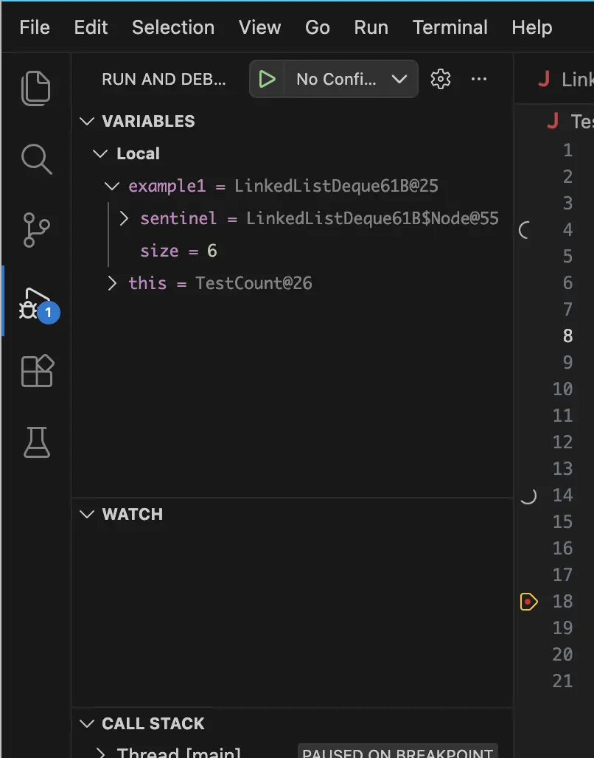Viewport: 594px width, 758px height.
Task: Open the More Actions ellipsis menu
Action: click(479, 79)
